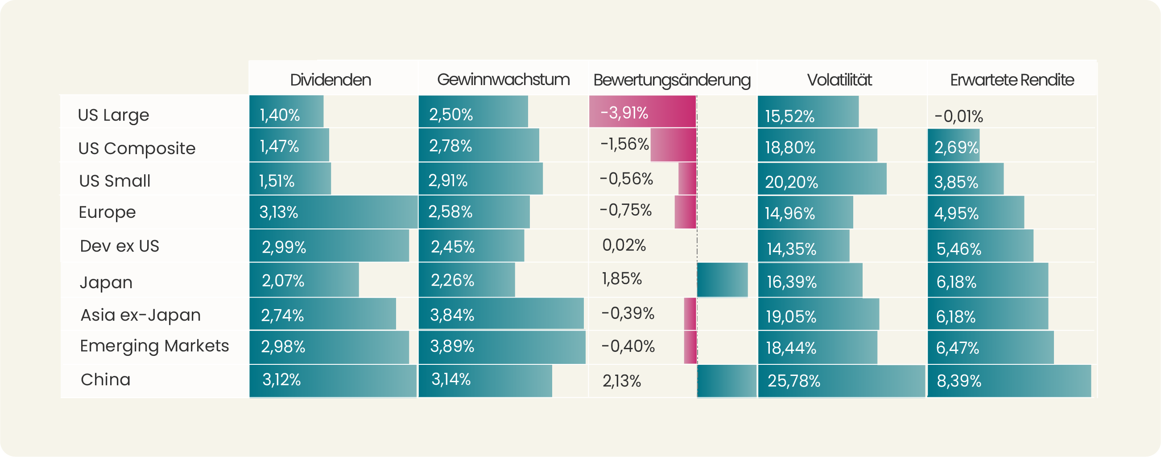Select the Dev ex US row label

120,246
